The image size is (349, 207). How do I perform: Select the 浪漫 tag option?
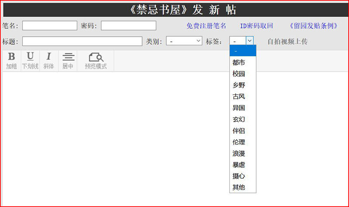pyautogui.click(x=239, y=153)
